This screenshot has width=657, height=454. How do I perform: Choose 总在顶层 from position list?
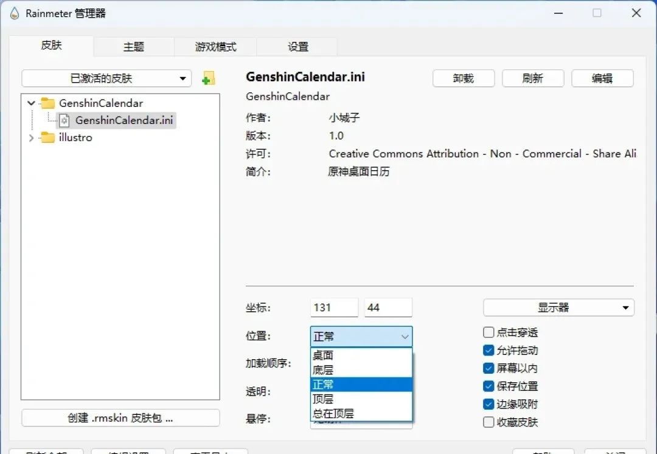coord(361,413)
